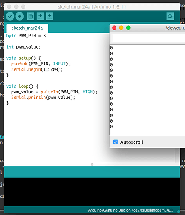Click the Serial.begin(115200) line
185x215 pixels.
[x=37, y=69]
